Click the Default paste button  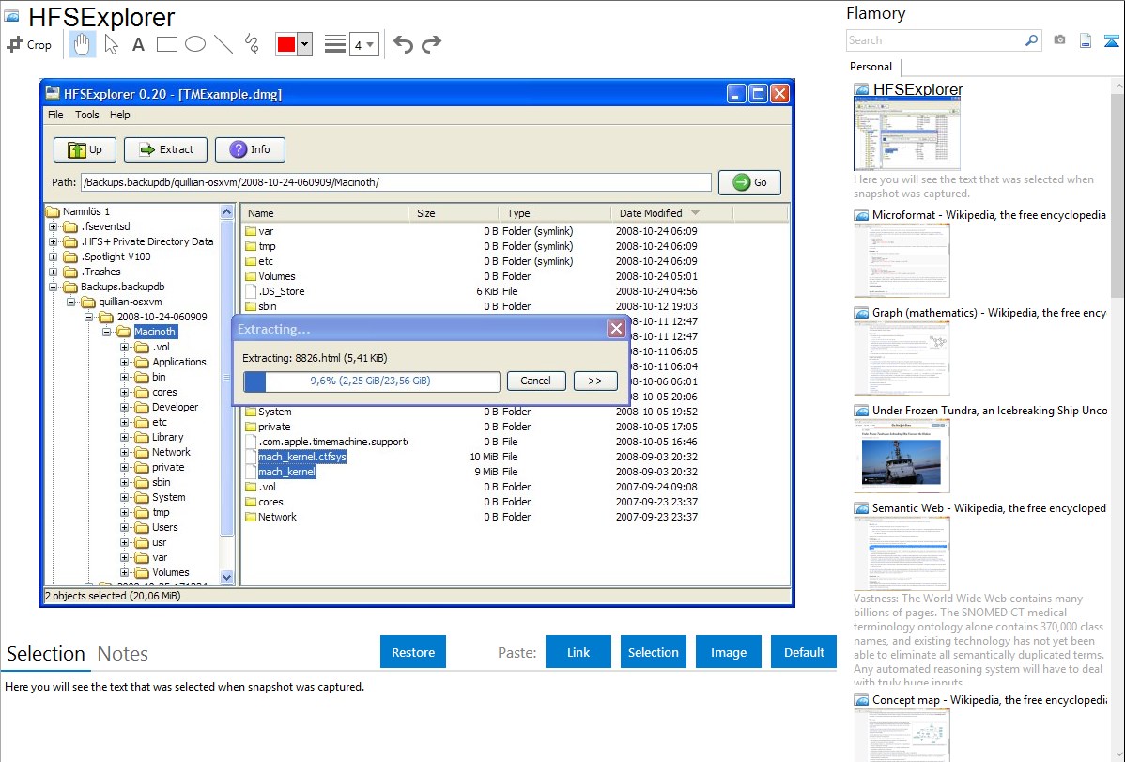(804, 652)
